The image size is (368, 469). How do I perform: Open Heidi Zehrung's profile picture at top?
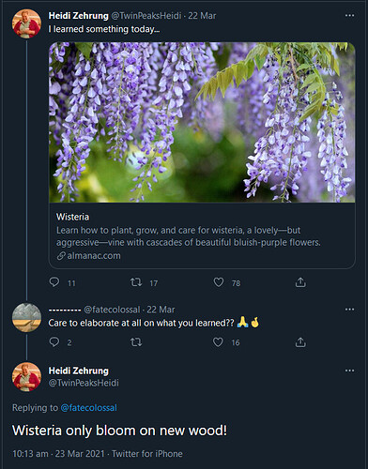26,23
